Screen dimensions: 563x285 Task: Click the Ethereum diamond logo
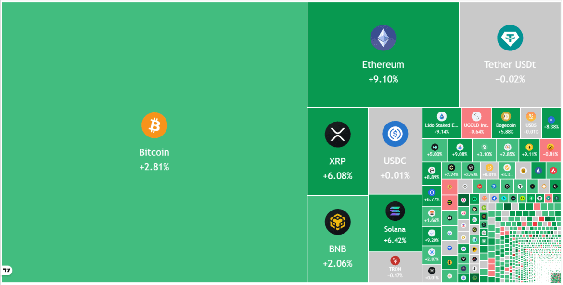coord(383,38)
